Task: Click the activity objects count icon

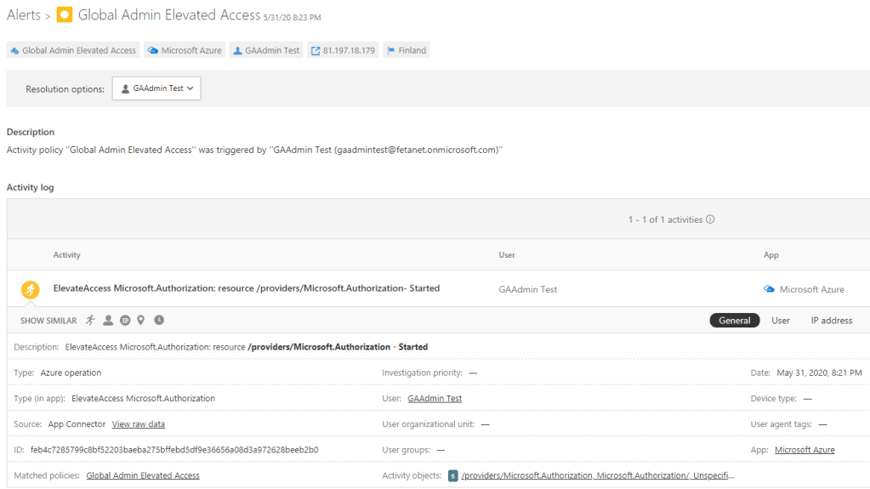Action: (453, 475)
